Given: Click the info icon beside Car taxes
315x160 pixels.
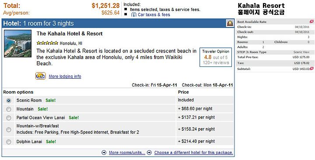Looking at the screenshot, I should pyautogui.click(x=133, y=15).
